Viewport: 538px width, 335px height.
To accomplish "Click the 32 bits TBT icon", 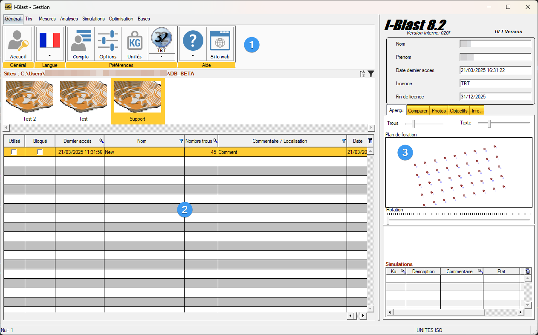I will tap(162, 40).
